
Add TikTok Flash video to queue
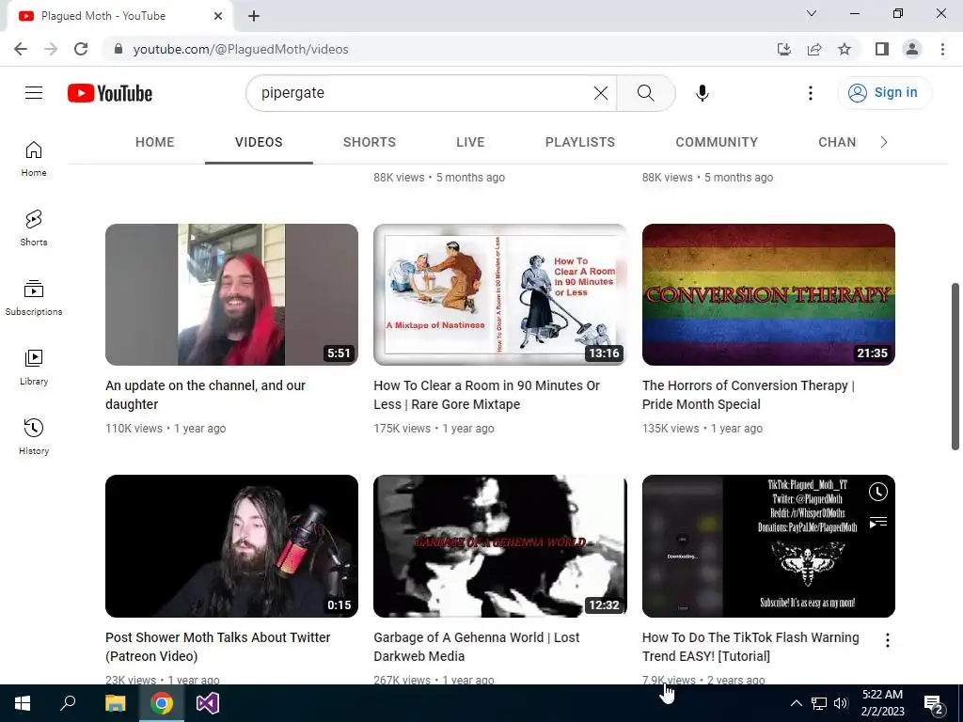(x=878, y=523)
